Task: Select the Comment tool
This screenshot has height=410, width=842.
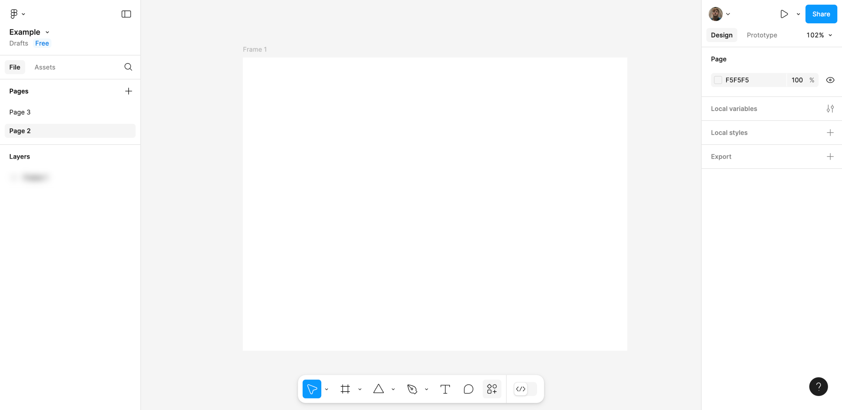Action: 468,389
